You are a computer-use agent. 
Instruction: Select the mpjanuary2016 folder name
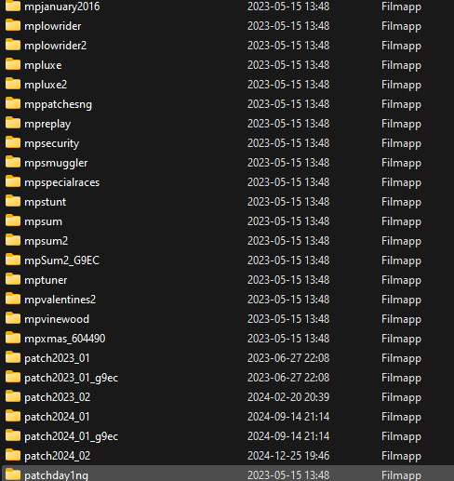(x=62, y=7)
